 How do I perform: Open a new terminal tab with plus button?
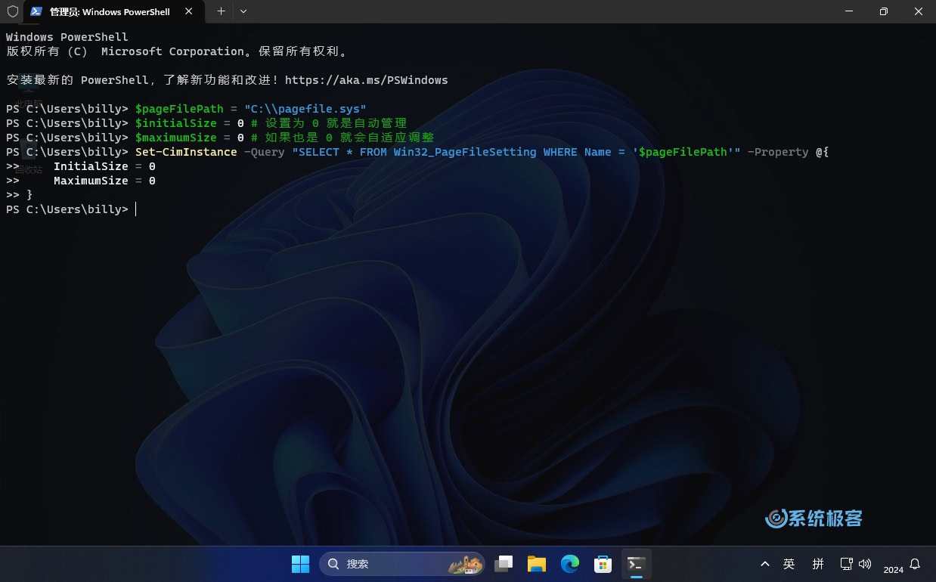point(221,11)
